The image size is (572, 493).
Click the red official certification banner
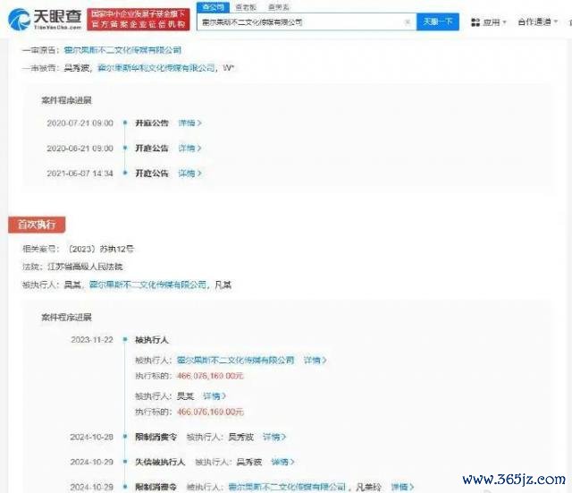pos(139,20)
